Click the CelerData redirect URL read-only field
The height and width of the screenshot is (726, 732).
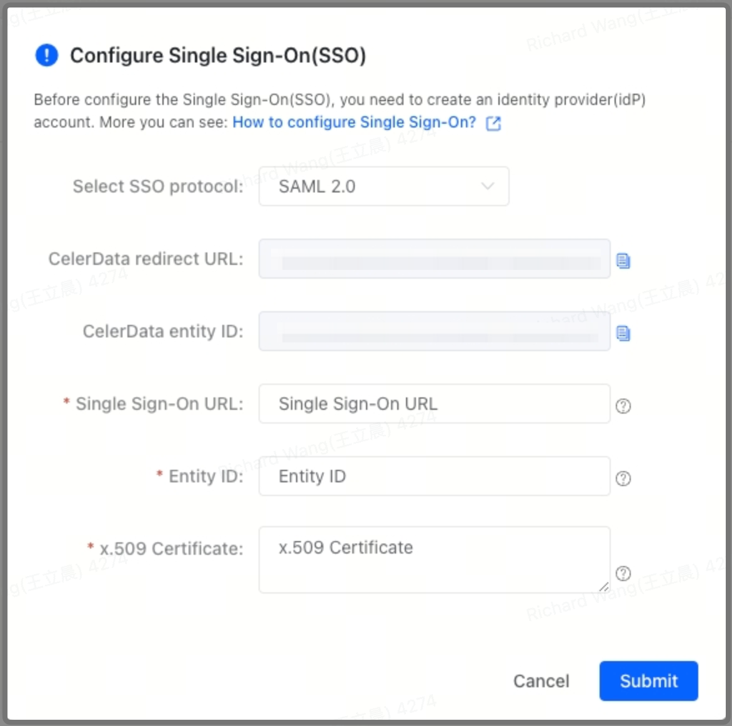434,259
